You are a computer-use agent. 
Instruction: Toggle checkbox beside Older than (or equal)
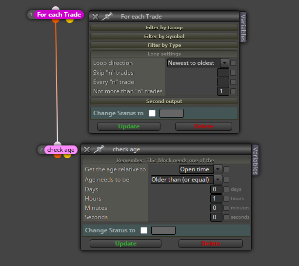pyautogui.click(x=226, y=180)
